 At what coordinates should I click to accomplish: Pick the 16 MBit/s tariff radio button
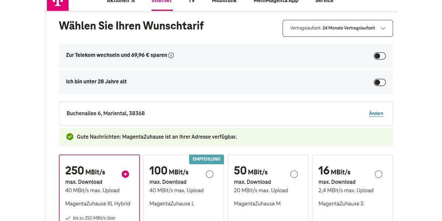(378, 174)
